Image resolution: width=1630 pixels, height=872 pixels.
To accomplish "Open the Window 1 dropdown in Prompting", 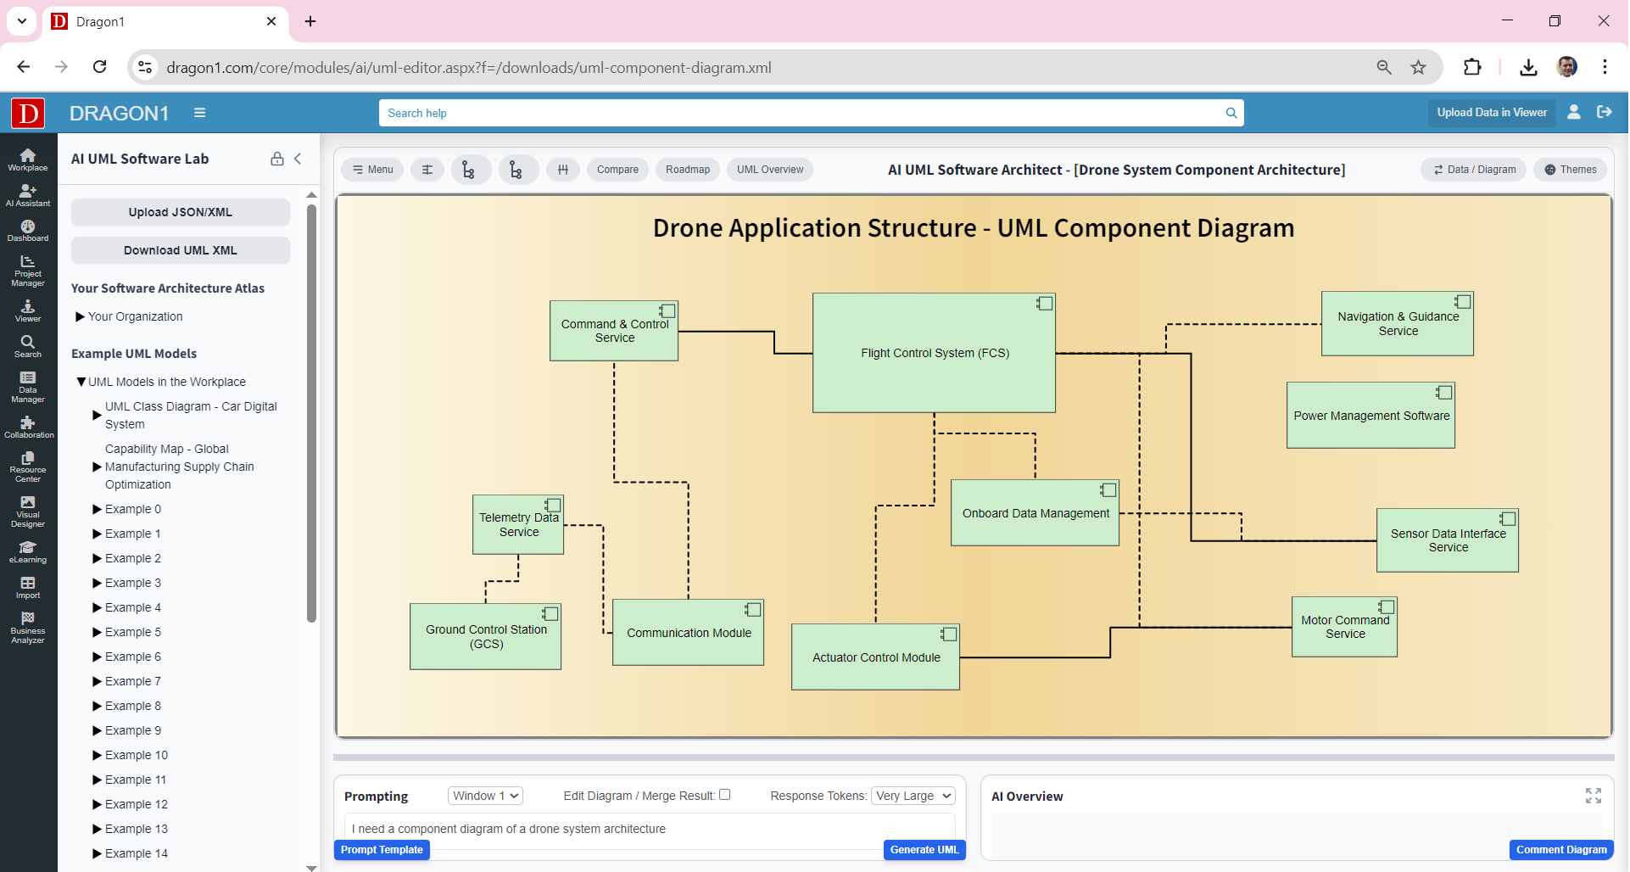I will click(x=484, y=796).
